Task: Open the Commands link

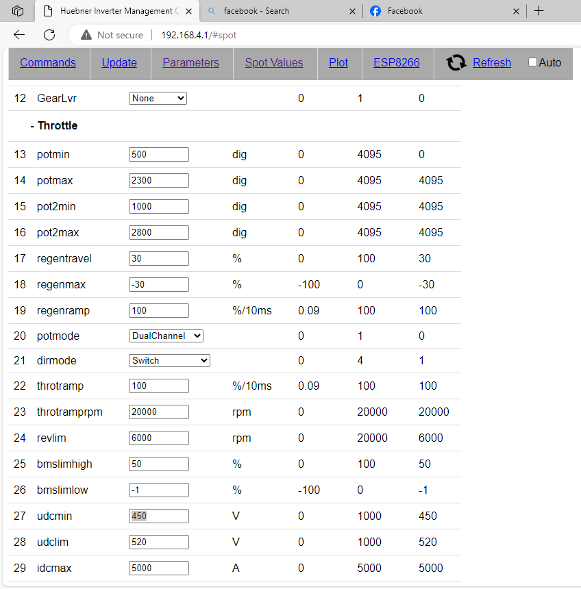Action: click(x=48, y=63)
